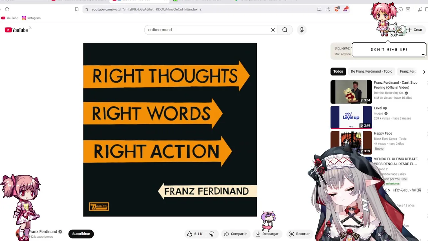Click the Recortar clip button
Image resolution: width=428 pixels, height=241 pixels.
coord(299,234)
